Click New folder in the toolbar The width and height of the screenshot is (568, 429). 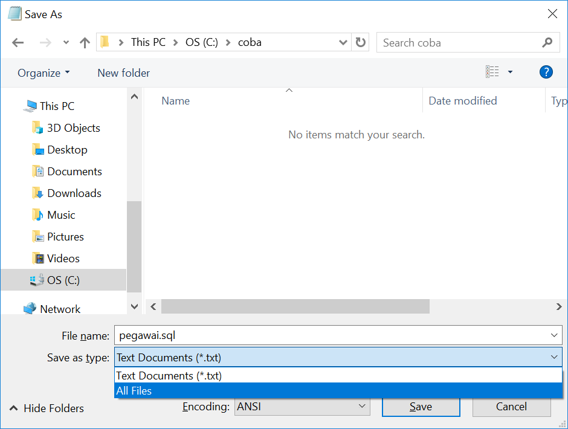tap(123, 72)
